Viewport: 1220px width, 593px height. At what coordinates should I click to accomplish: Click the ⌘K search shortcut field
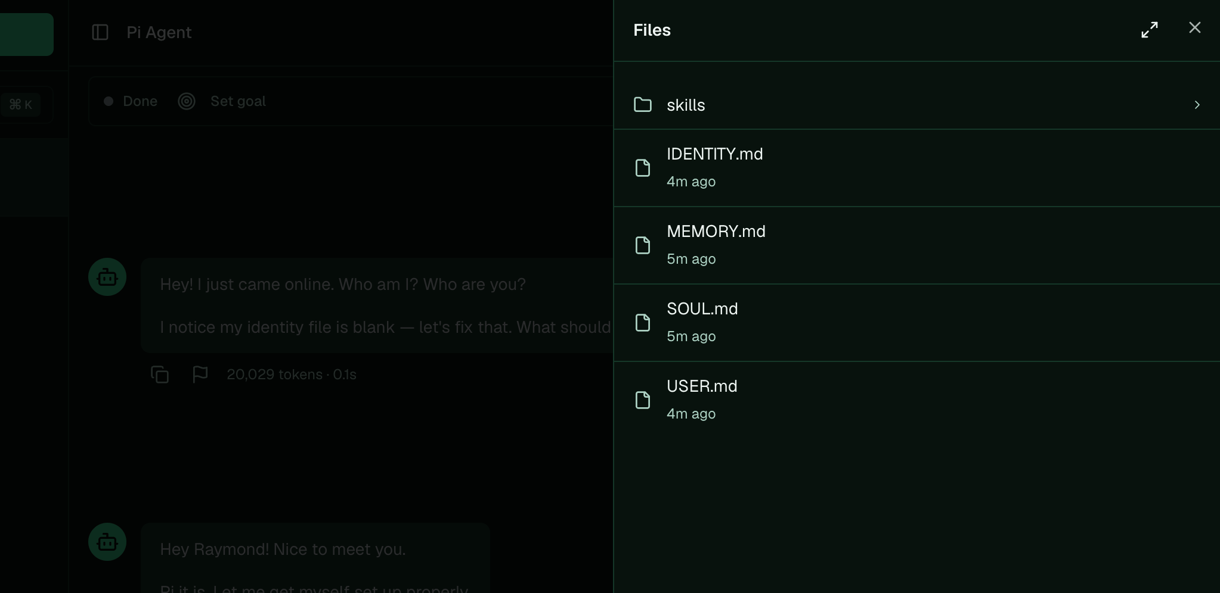click(21, 105)
